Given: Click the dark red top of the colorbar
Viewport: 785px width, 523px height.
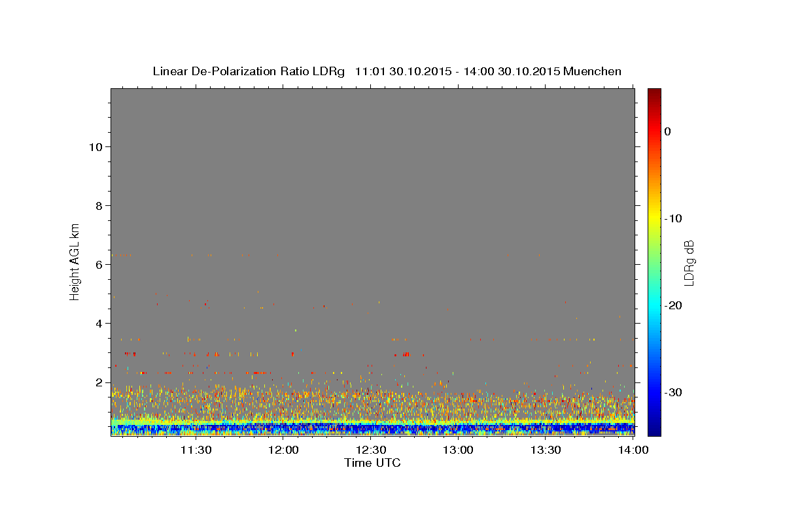Looking at the screenshot, I should pyautogui.click(x=654, y=93).
